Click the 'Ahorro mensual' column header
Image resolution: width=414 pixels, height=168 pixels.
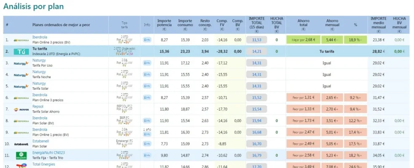[x=332, y=25]
